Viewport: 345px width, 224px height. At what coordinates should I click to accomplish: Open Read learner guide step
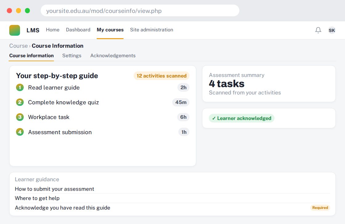(x=103, y=87)
